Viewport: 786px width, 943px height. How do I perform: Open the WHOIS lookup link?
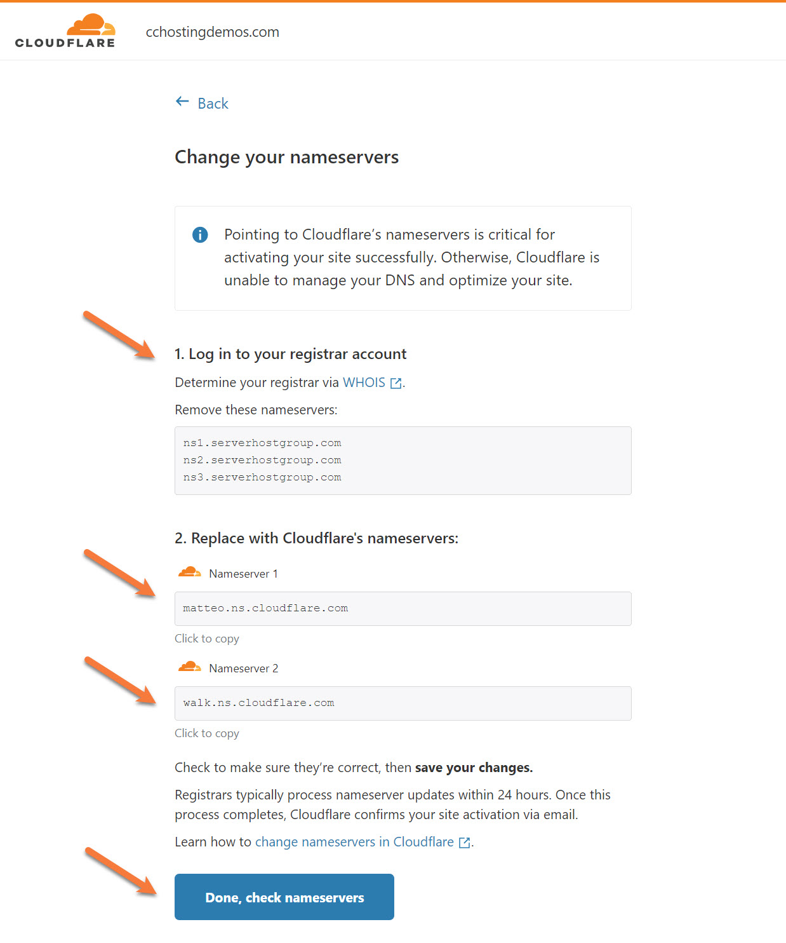point(363,382)
